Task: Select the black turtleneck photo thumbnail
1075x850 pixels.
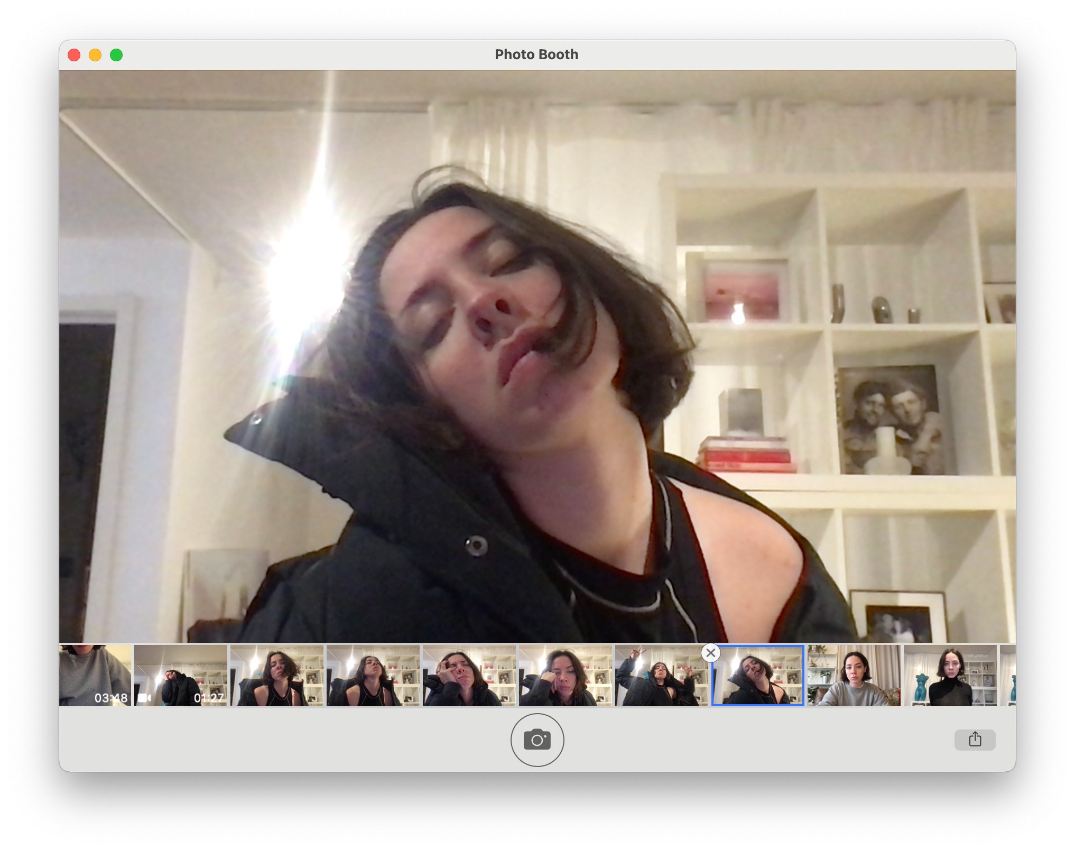Action: (x=950, y=675)
